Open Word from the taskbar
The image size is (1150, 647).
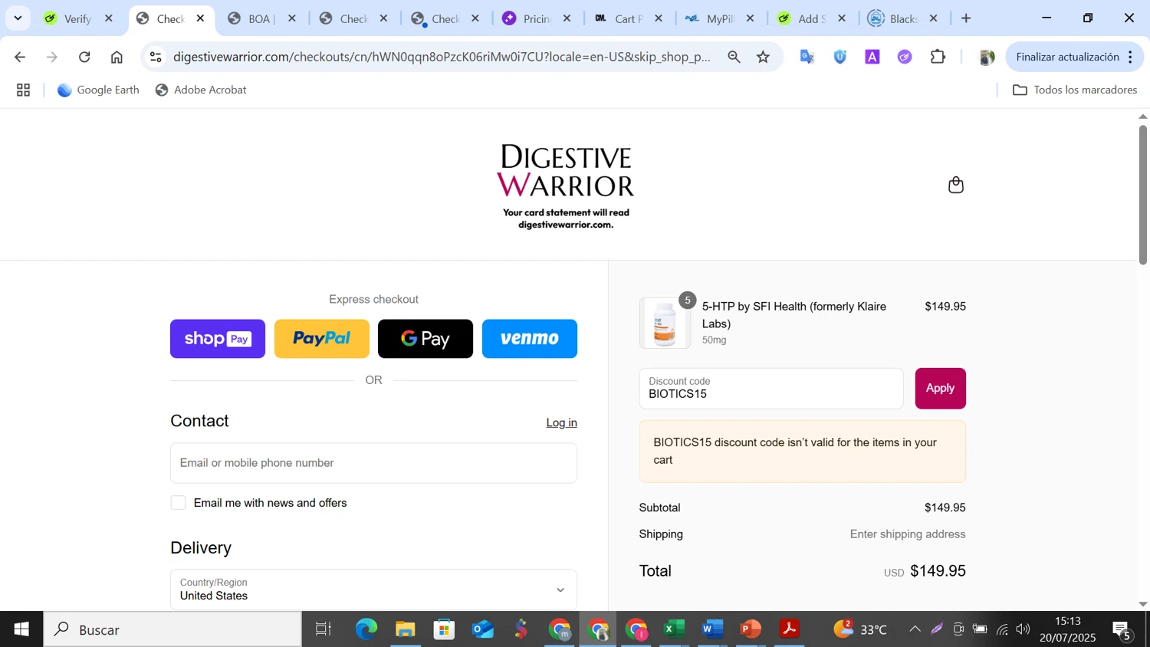712,629
